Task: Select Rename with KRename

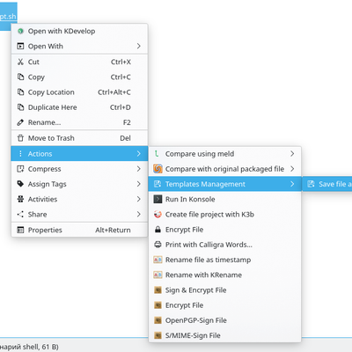Action: pos(224,275)
